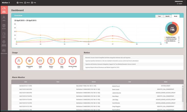Open Monitoring from the sidebar
187x112 pixels.
click(x=4, y=51)
